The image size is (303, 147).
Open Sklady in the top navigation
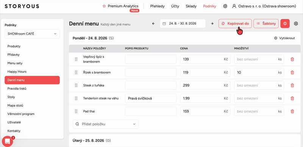191,6
